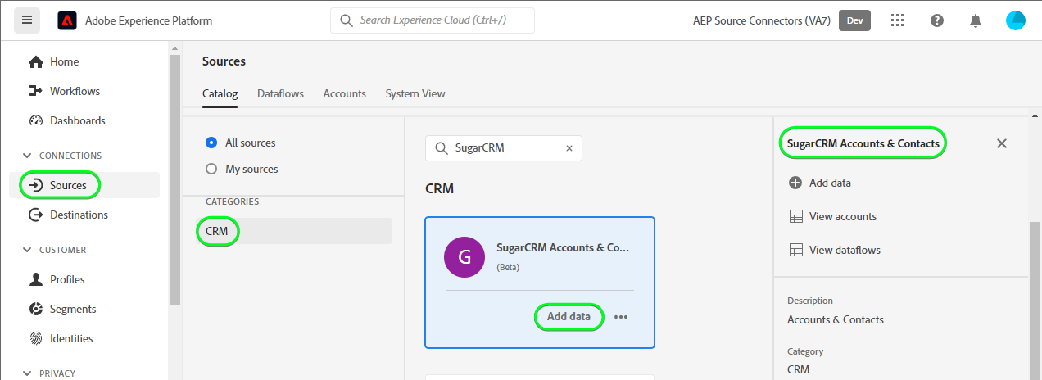View notifications bell

pyautogui.click(x=975, y=20)
